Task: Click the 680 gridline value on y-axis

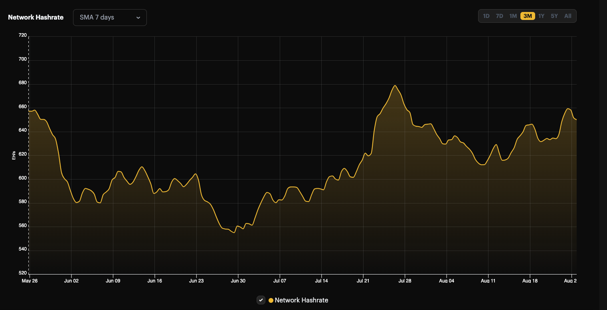Action: 23,83
